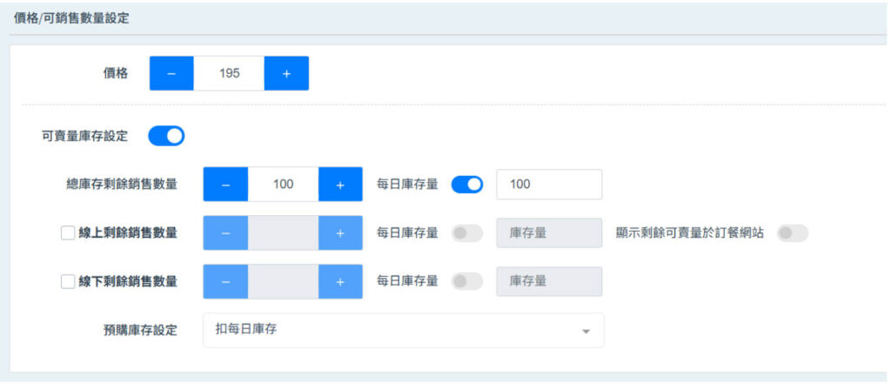
Task: Click the daily stock field showing 100
Action: tap(548, 185)
